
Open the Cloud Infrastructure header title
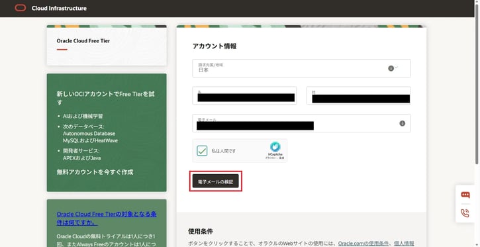59,8
